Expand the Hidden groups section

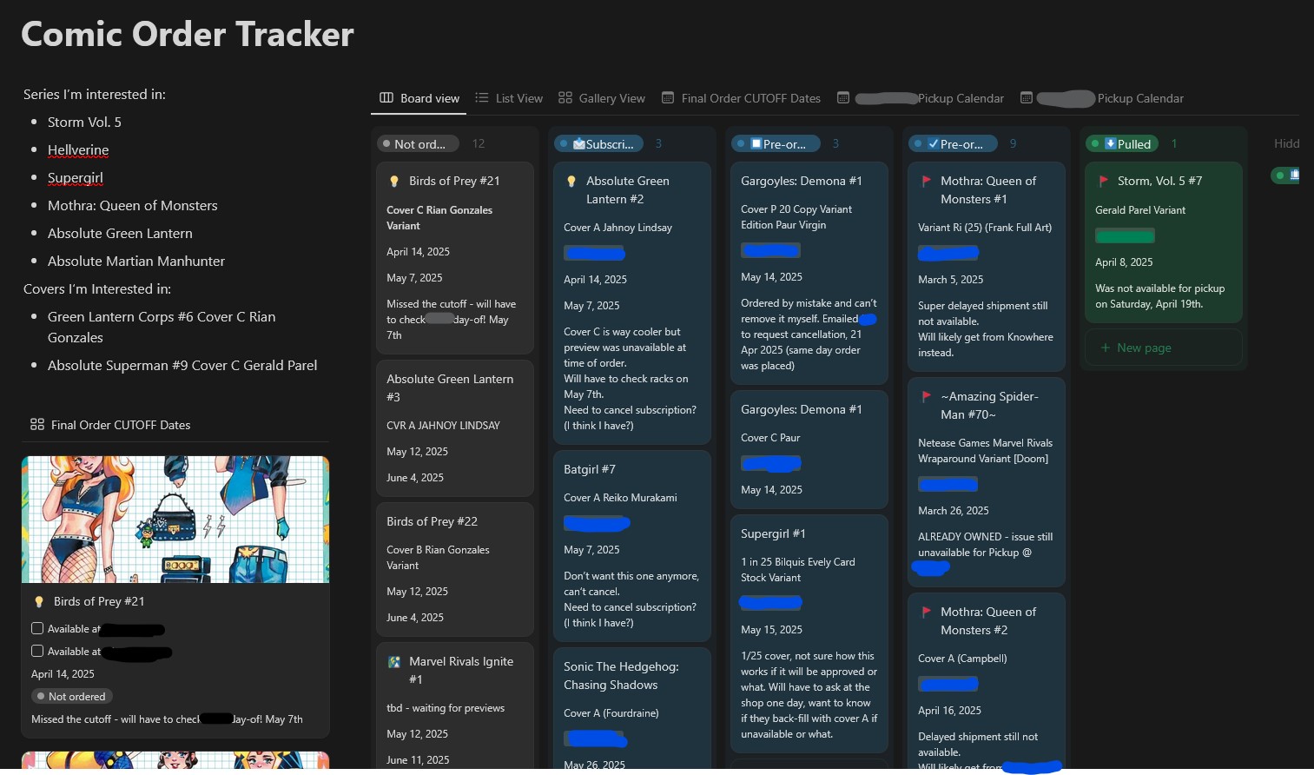pos(1286,143)
